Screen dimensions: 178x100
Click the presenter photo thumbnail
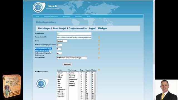pyautogui.click(x=167, y=90)
